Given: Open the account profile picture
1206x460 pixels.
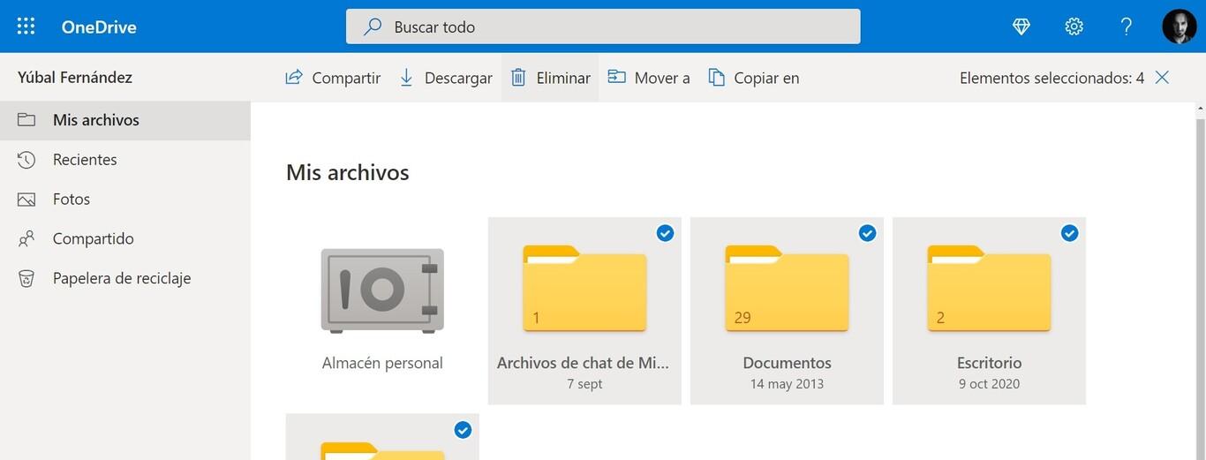Looking at the screenshot, I should (x=1180, y=26).
